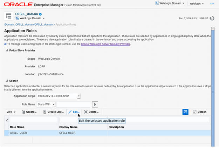Collapse the Policy Store Provider section
219x148 pixels.
[7, 50]
